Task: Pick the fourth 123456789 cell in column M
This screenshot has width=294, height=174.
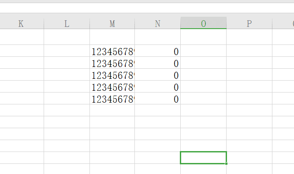Action: (112, 86)
